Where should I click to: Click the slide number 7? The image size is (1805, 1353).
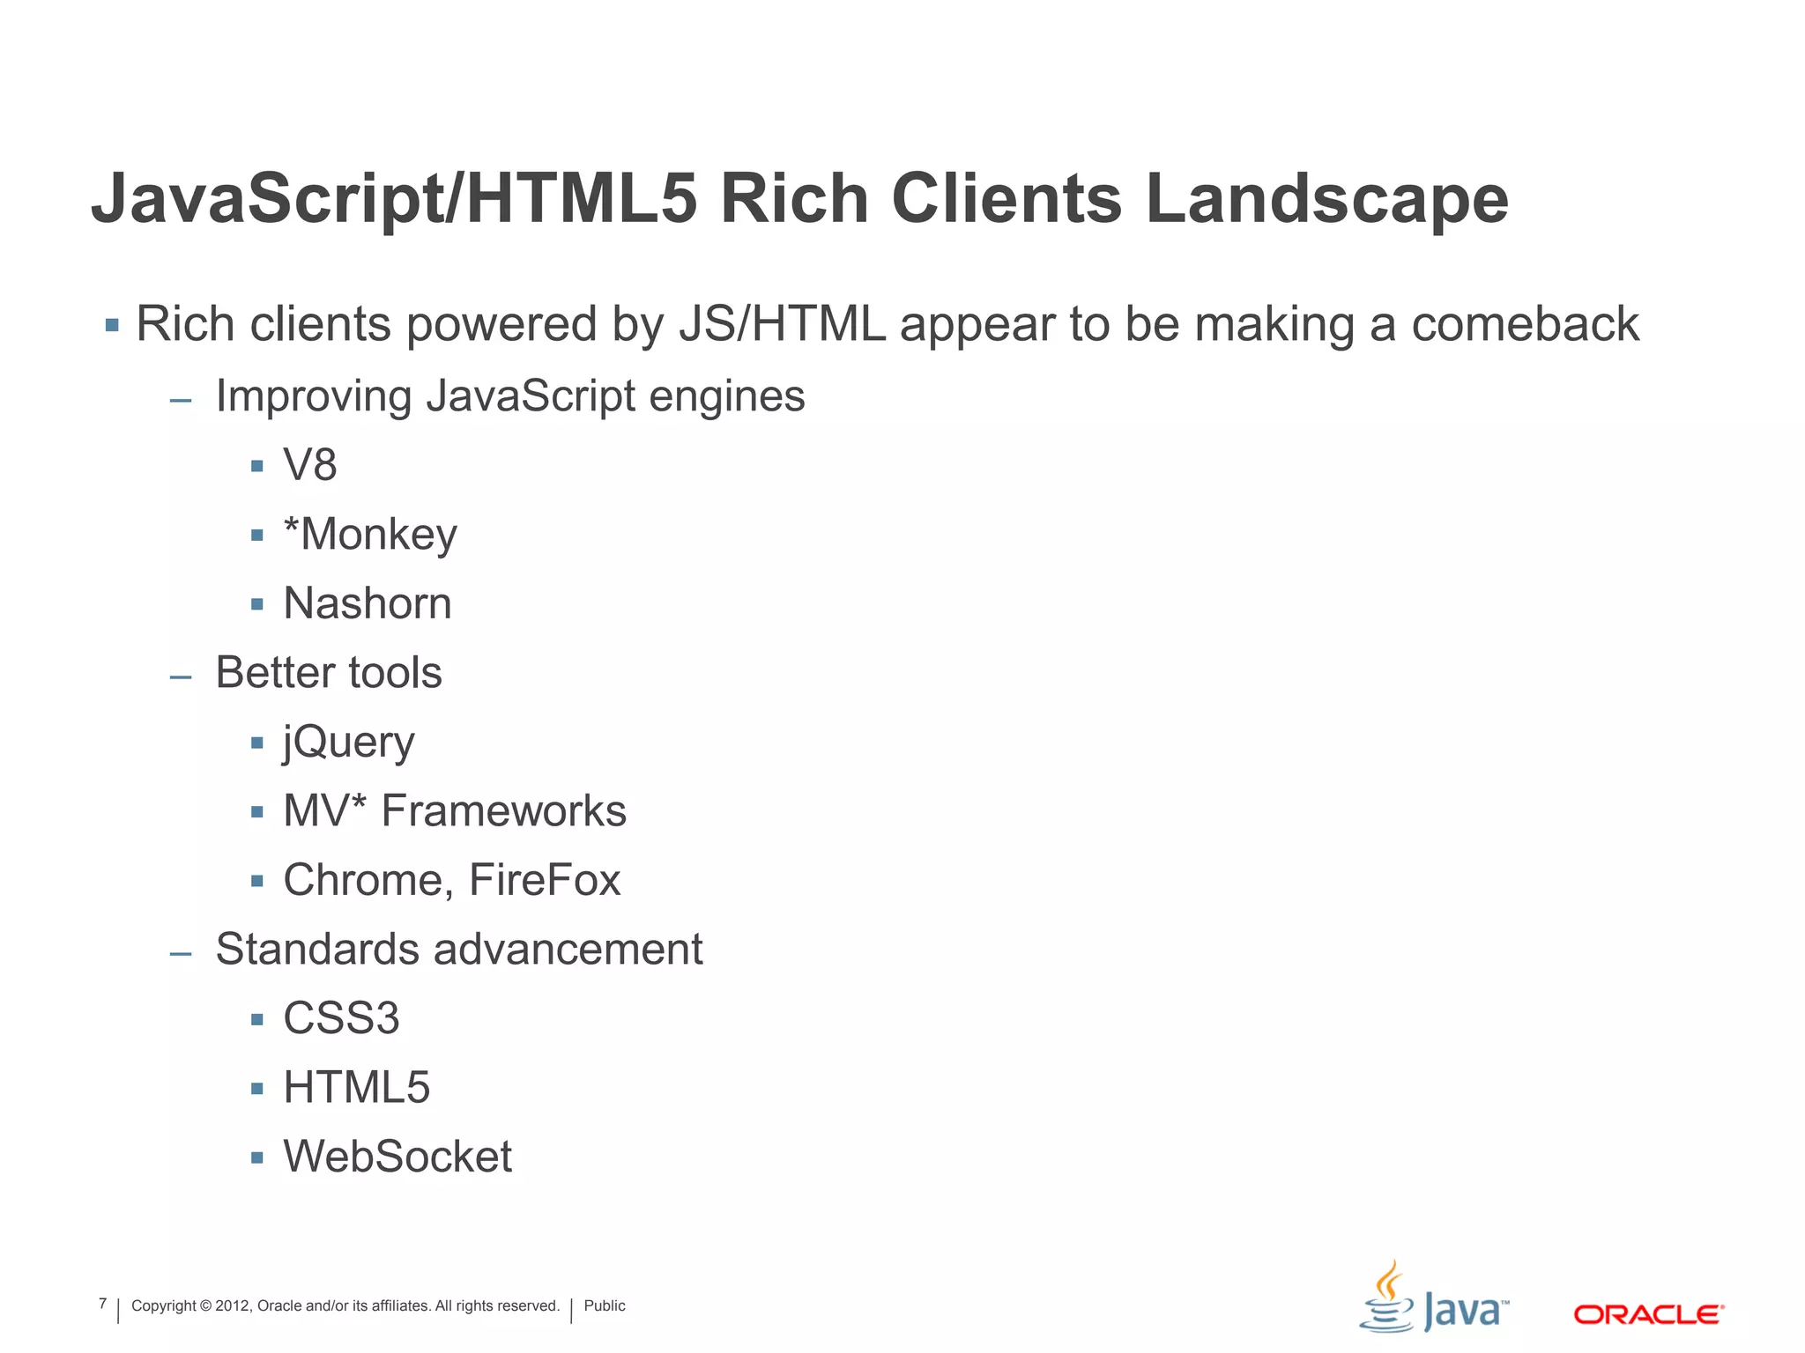coord(103,1304)
